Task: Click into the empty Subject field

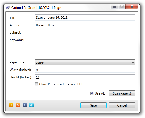Action: tap(85, 32)
